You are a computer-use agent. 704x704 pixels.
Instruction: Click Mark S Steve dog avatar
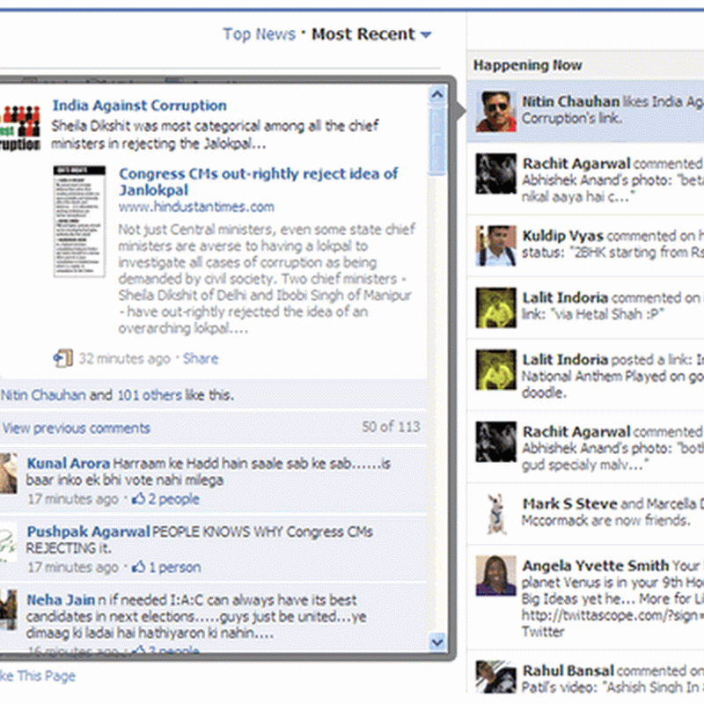point(496,514)
